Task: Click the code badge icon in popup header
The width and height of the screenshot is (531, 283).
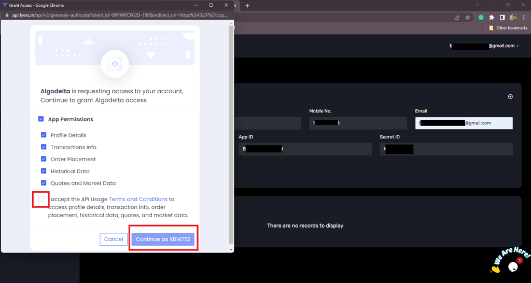Action: coord(115,64)
